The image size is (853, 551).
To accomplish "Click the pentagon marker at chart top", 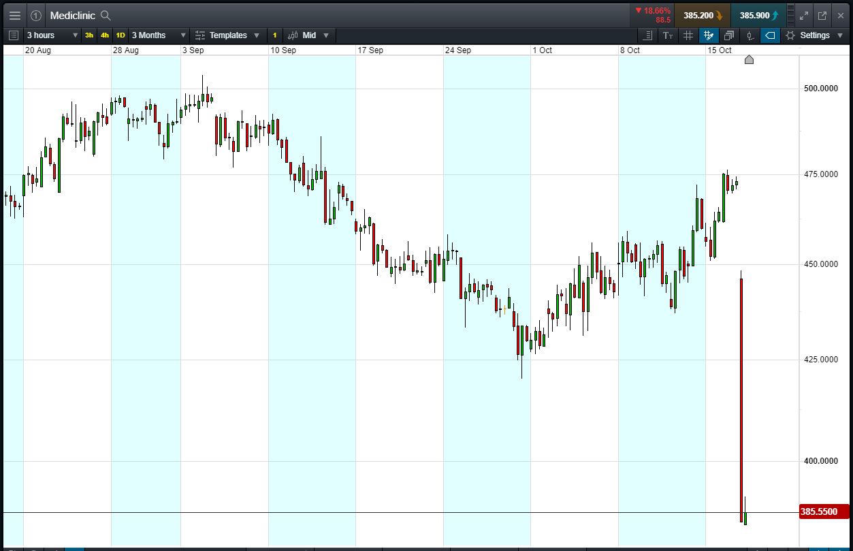I will coord(749,59).
